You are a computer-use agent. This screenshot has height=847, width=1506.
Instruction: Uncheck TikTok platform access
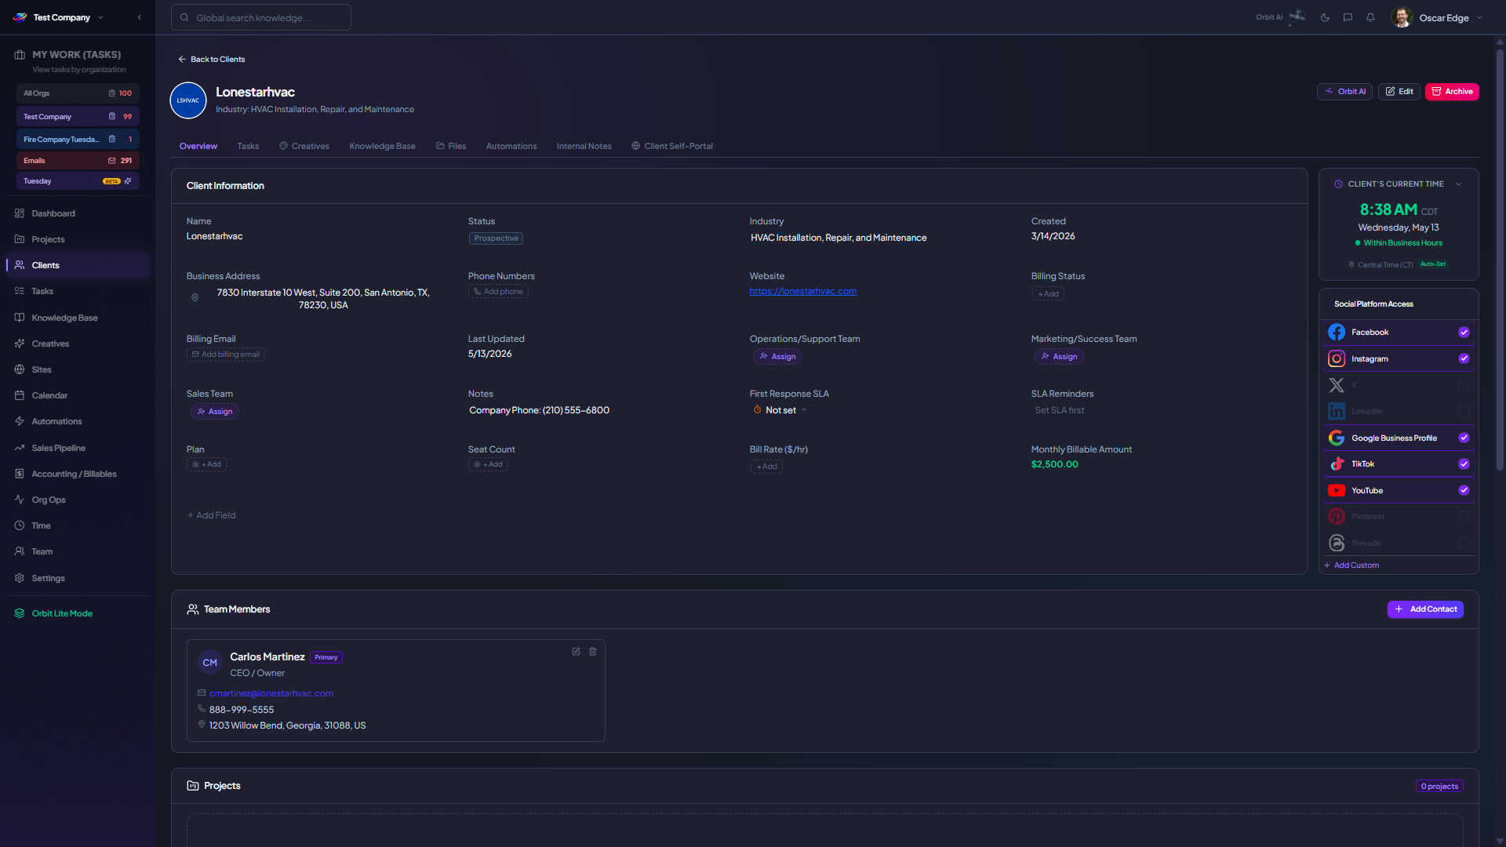click(1464, 464)
